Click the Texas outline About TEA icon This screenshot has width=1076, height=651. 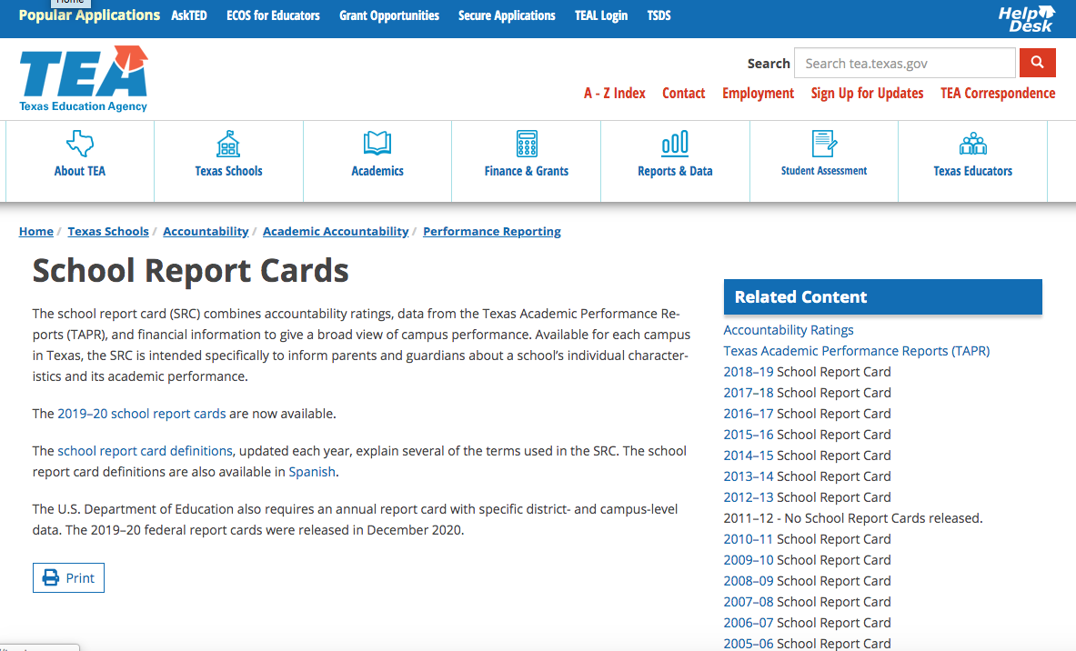coord(80,144)
